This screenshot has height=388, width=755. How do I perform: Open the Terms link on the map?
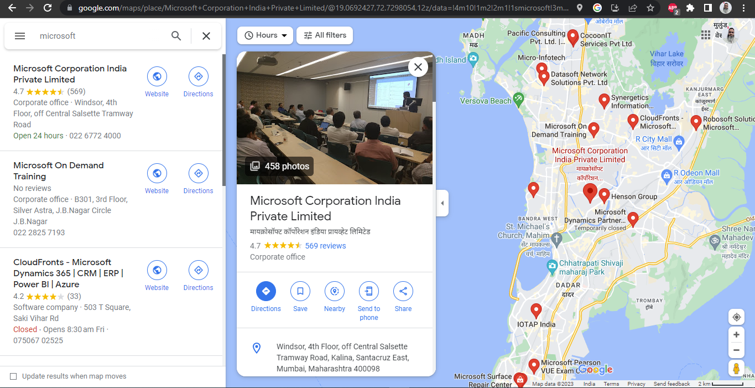click(x=611, y=384)
